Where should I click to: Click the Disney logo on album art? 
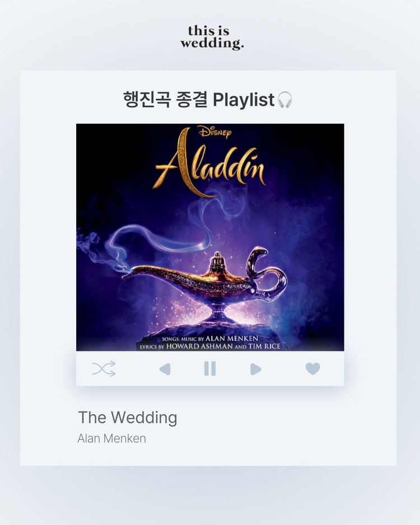click(x=214, y=132)
